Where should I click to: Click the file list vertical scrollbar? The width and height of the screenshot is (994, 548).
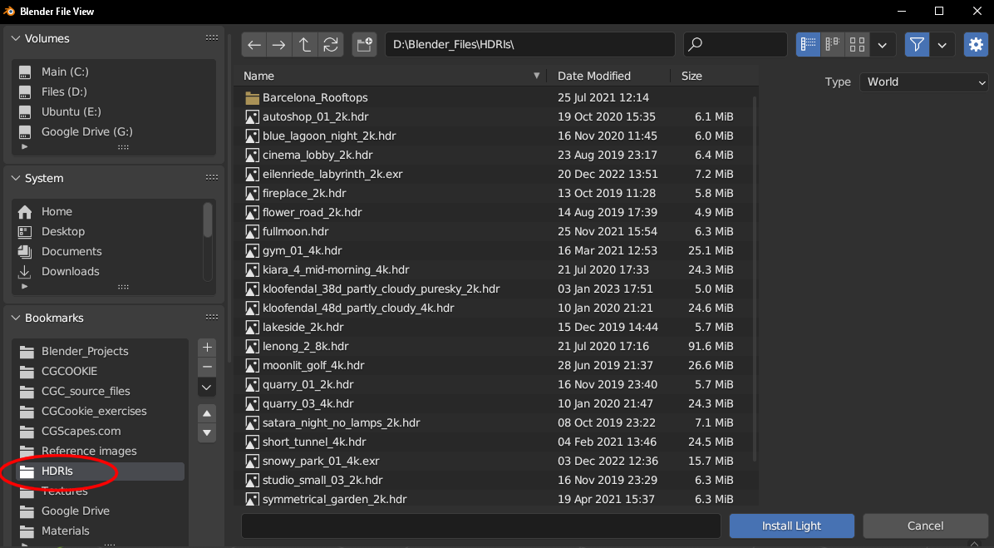755,279
